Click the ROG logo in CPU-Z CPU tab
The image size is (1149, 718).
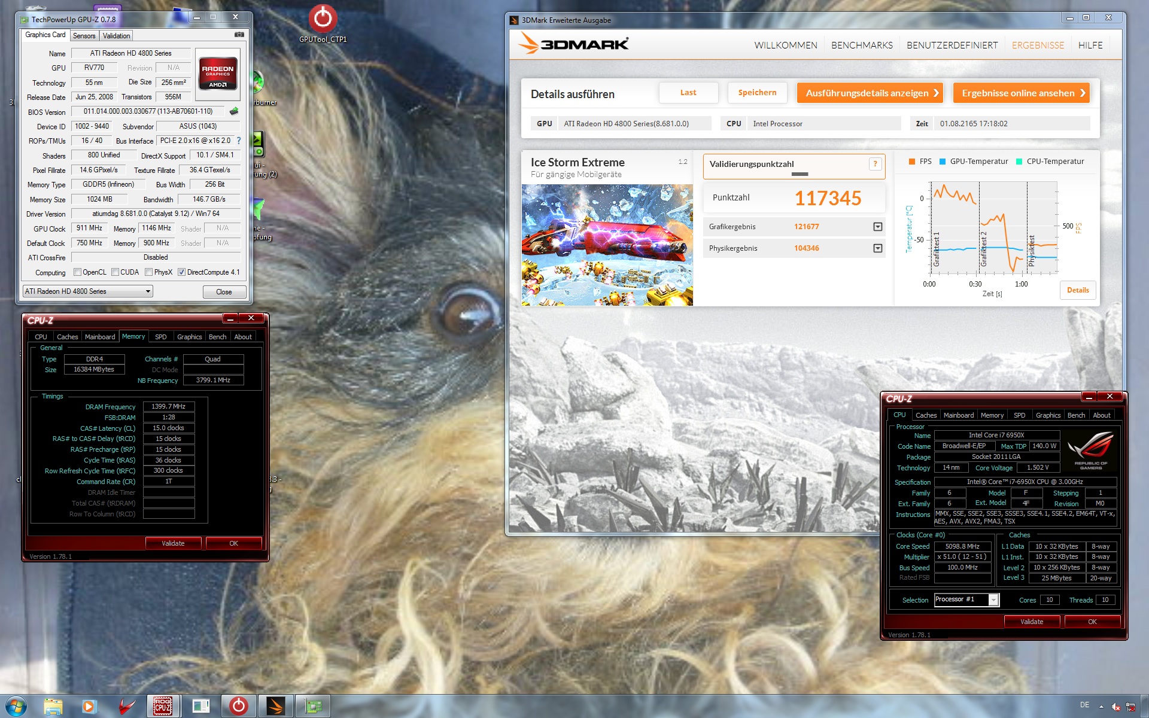click(x=1090, y=451)
